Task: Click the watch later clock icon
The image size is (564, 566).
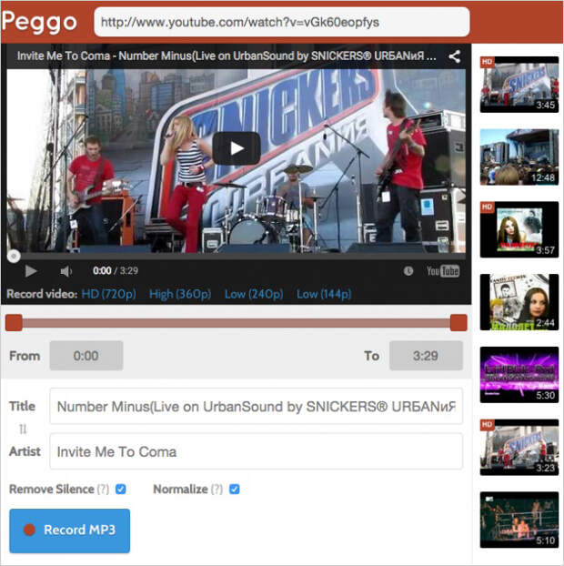Action: pyautogui.click(x=408, y=271)
